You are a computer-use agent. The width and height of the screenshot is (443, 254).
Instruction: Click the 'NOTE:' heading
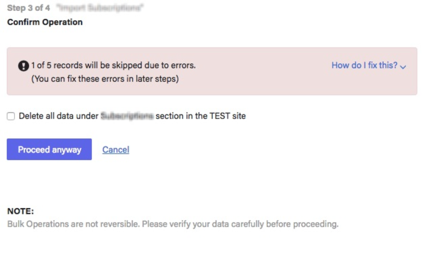pyautogui.click(x=20, y=211)
